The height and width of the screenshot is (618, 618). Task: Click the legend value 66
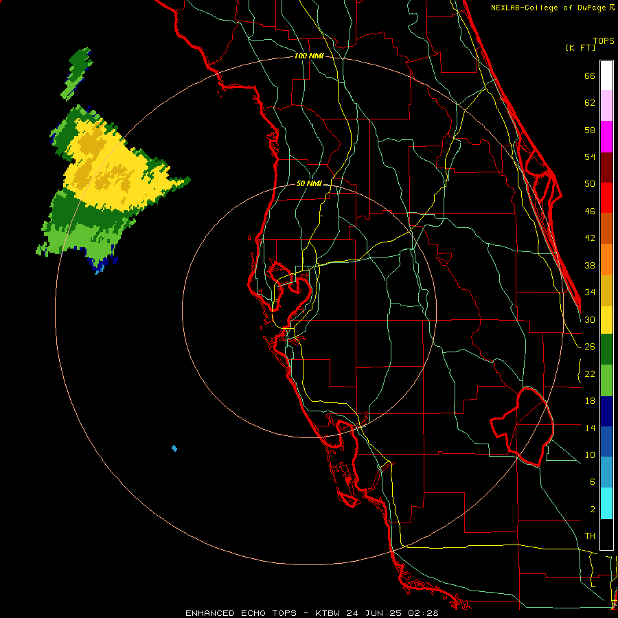(x=590, y=76)
